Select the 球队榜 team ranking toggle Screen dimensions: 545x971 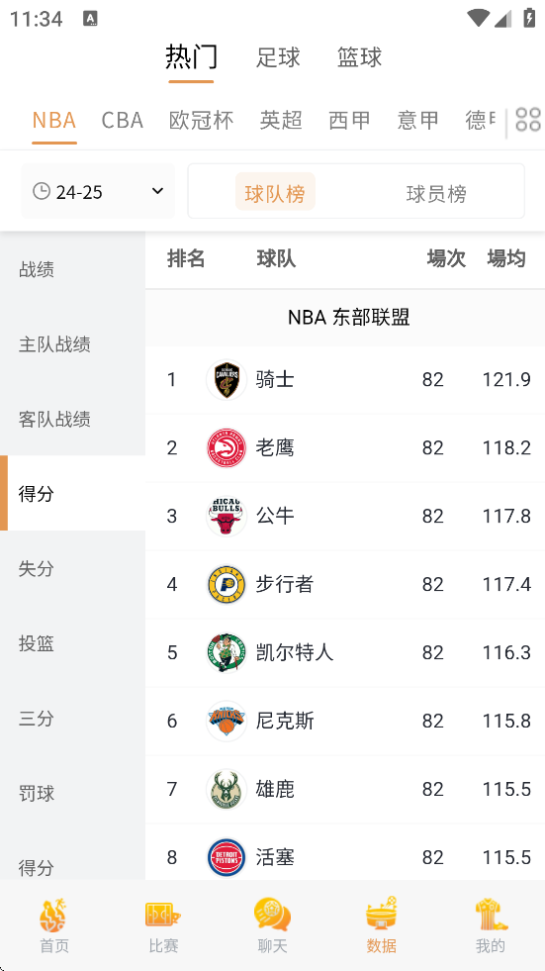(275, 194)
